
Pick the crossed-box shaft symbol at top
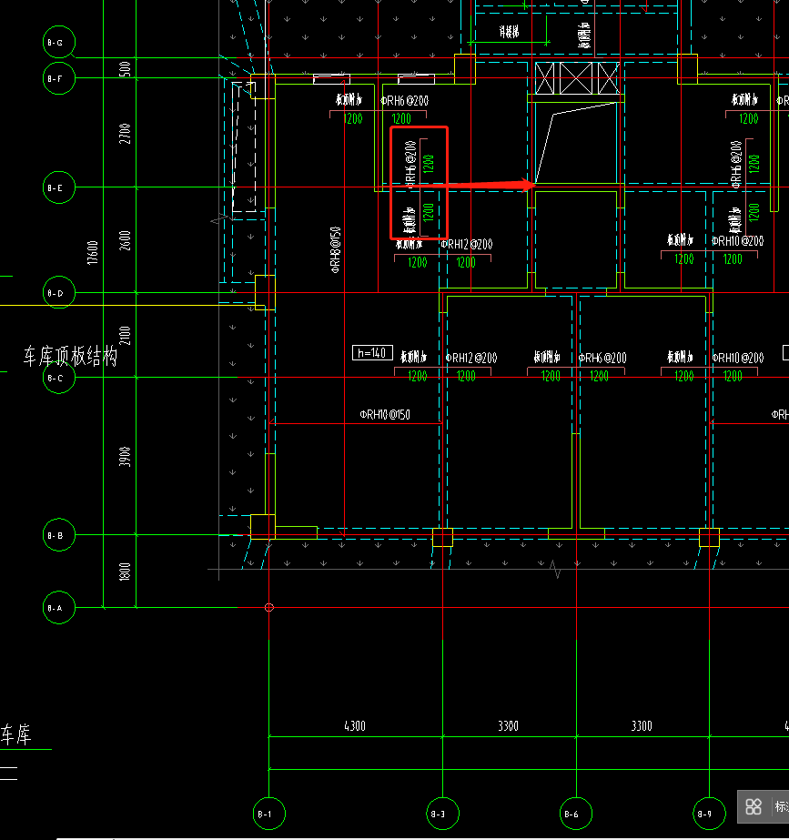point(576,78)
